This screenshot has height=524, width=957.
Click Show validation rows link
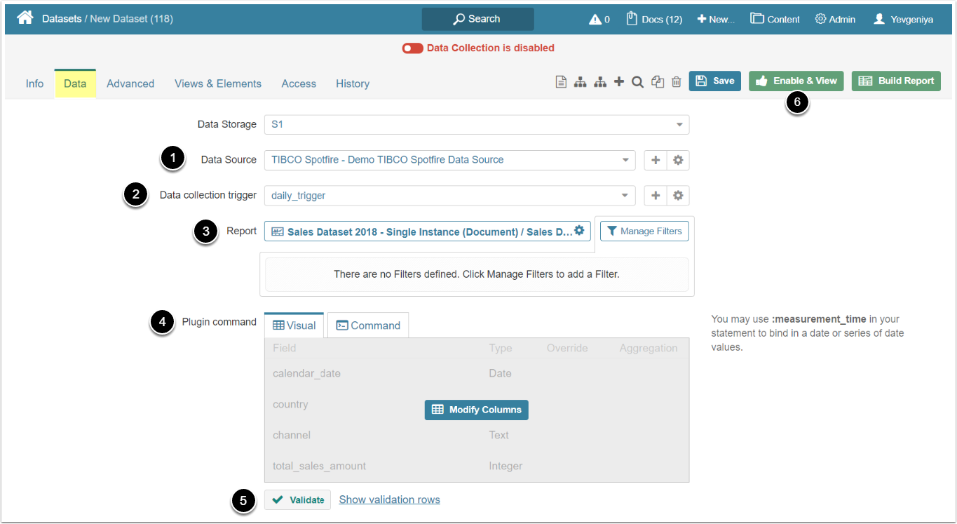(390, 499)
